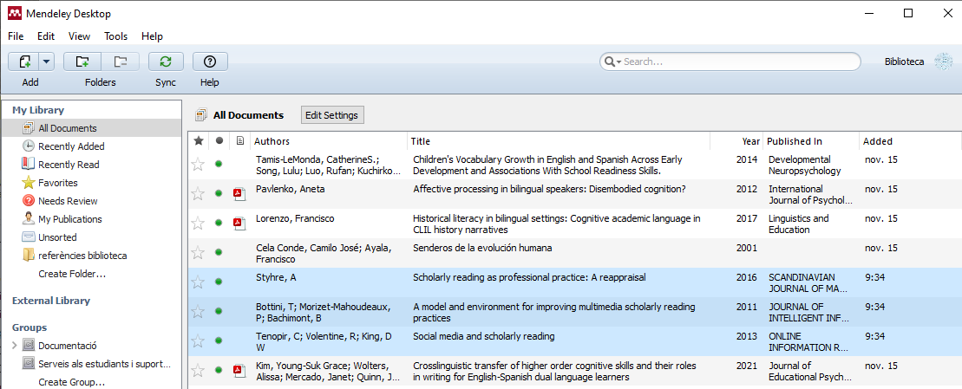962x389 pixels.
Task: Open the Edit menu
Action: point(46,36)
